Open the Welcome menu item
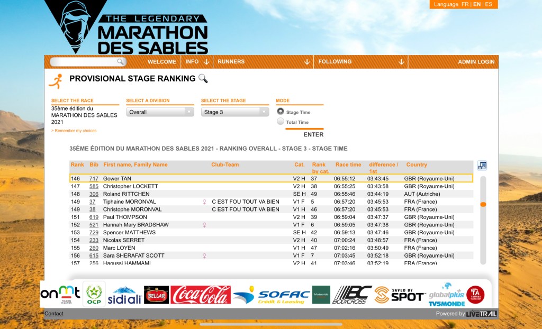 162,62
